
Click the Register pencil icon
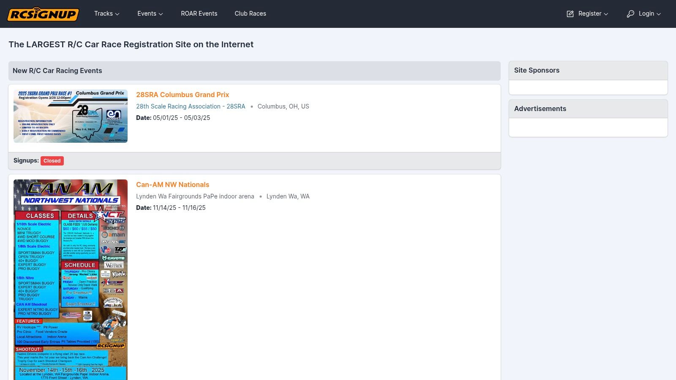coord(570,14)
